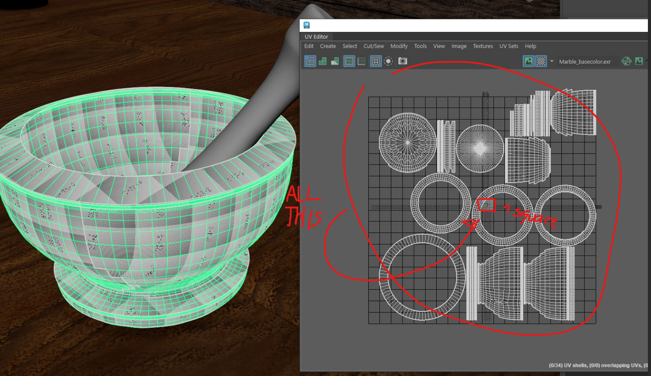Toggle the checker map icon
The image size is (651, 376).
tap(541, 61)
